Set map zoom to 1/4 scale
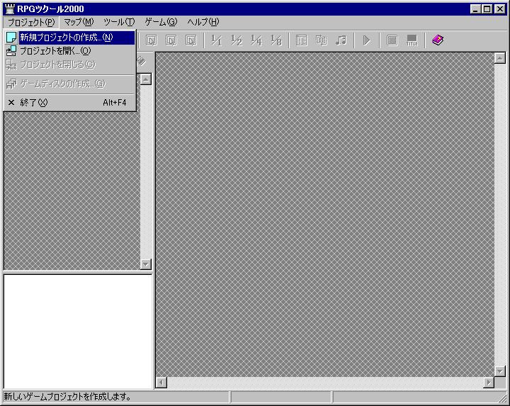510x406 pixels. tap(256, 40)
